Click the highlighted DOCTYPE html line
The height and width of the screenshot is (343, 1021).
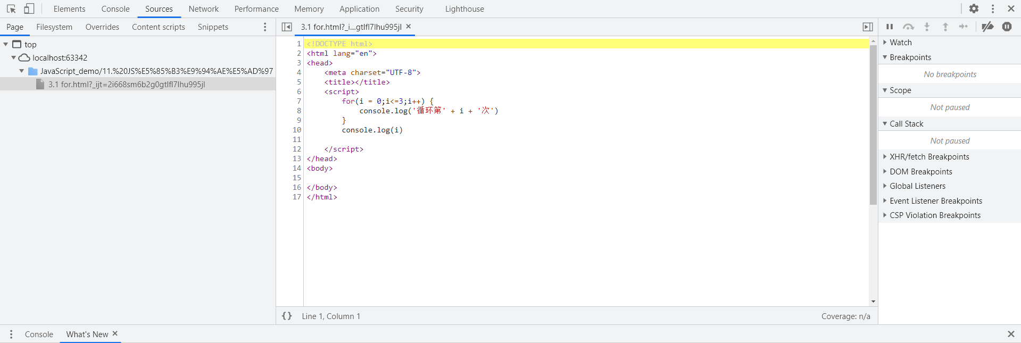click(x=587, y=44)
